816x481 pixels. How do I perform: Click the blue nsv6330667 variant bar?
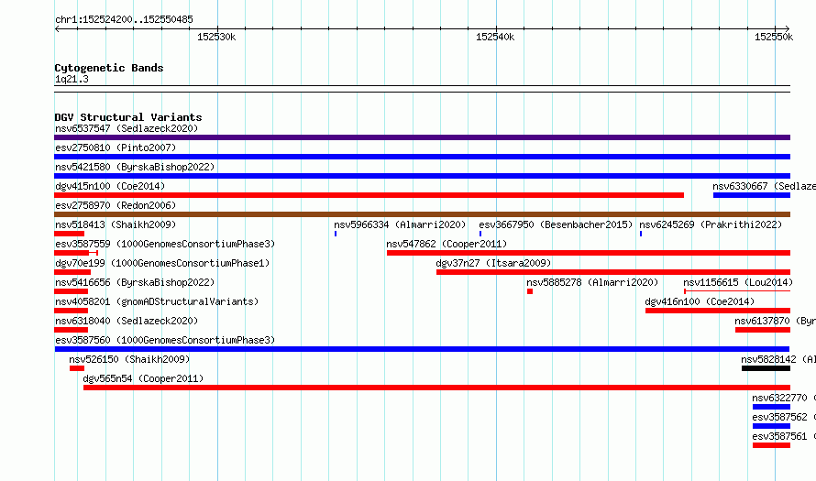tap(752, 195)
